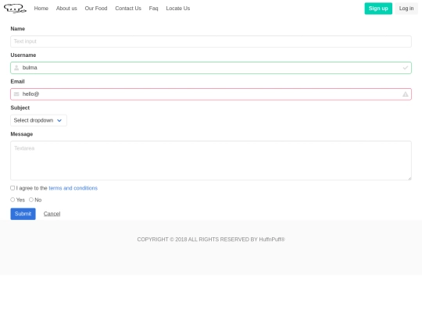Open the Our Food menu item
422x316 pixels.
point(96,9)
